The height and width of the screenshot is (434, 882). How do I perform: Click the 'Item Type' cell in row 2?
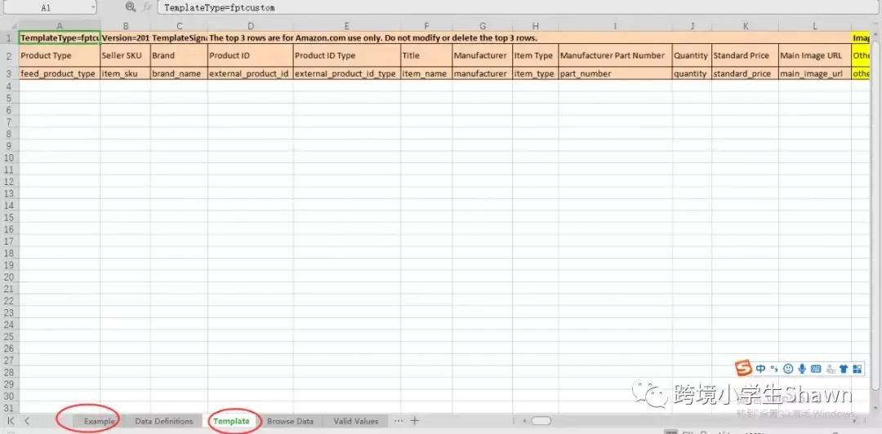point(536,56)
